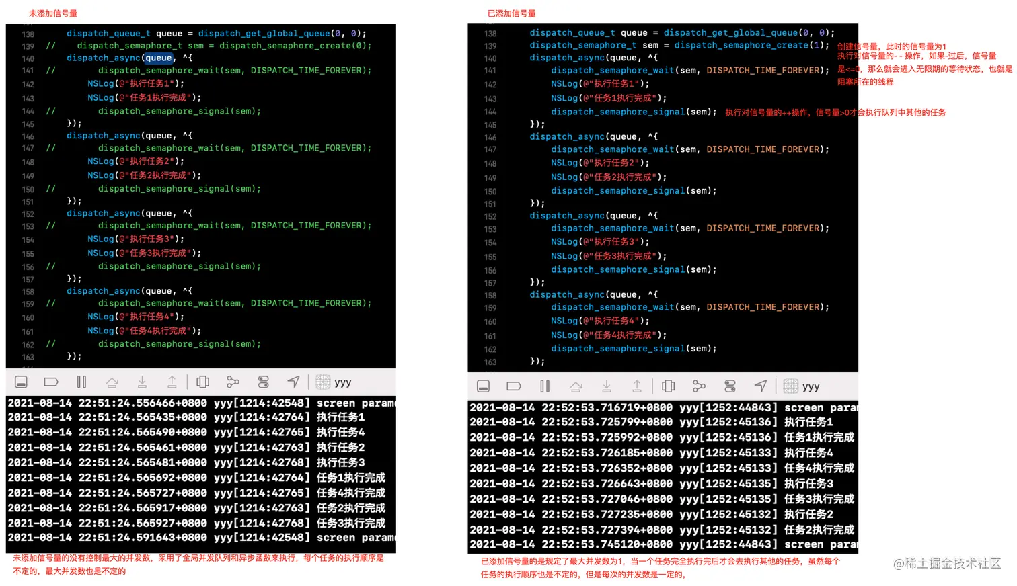Screen dimensions: 1017x586
Task: Click line number 139 in right editor gutter
Action: click(490, 46)
